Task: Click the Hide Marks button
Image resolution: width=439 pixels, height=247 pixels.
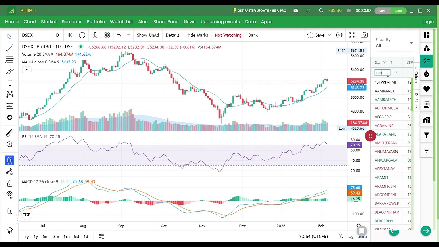Action: (x=197, y=35)
